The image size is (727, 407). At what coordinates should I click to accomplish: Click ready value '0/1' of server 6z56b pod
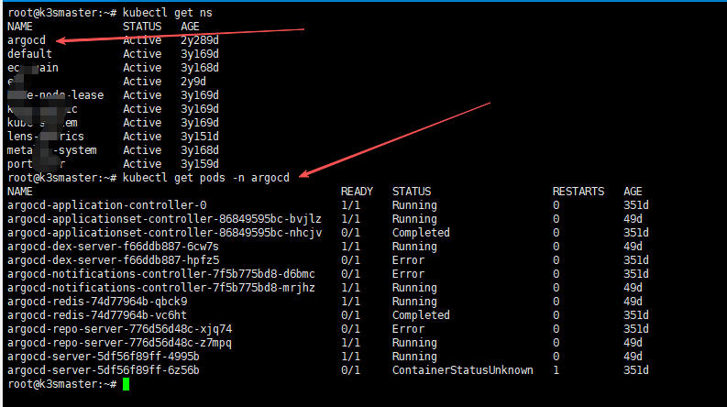[x=350, y=370]
